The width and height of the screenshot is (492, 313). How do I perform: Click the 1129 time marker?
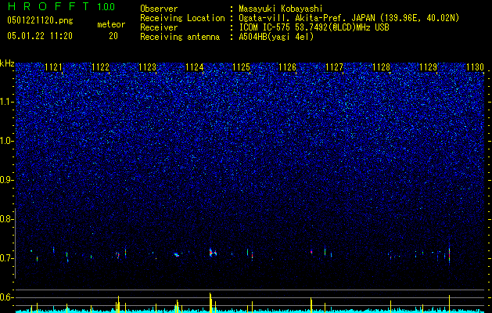pyautogui.click(x=429, y=67)
